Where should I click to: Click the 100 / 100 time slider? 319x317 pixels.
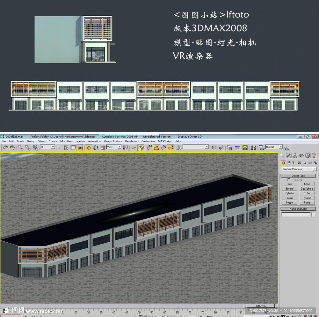[x=261, y=306]
